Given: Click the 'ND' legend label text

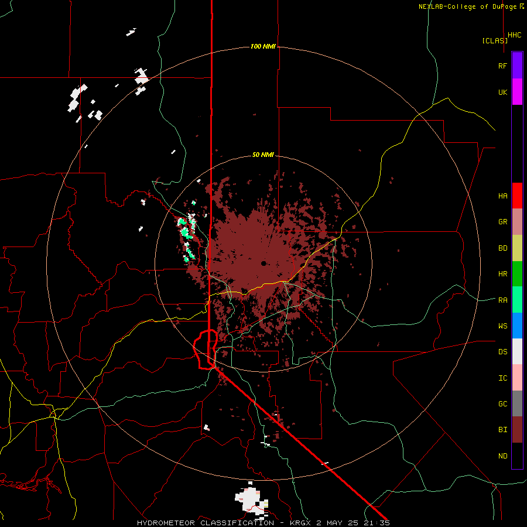Looking at the screenshot, I should click(x=503, y=456).
